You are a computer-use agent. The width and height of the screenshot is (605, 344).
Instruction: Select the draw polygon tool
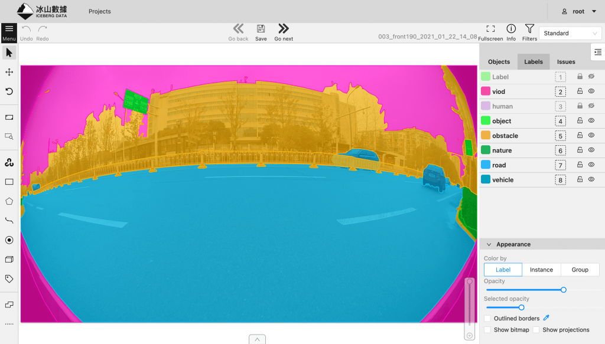click(x=9, y=201)
